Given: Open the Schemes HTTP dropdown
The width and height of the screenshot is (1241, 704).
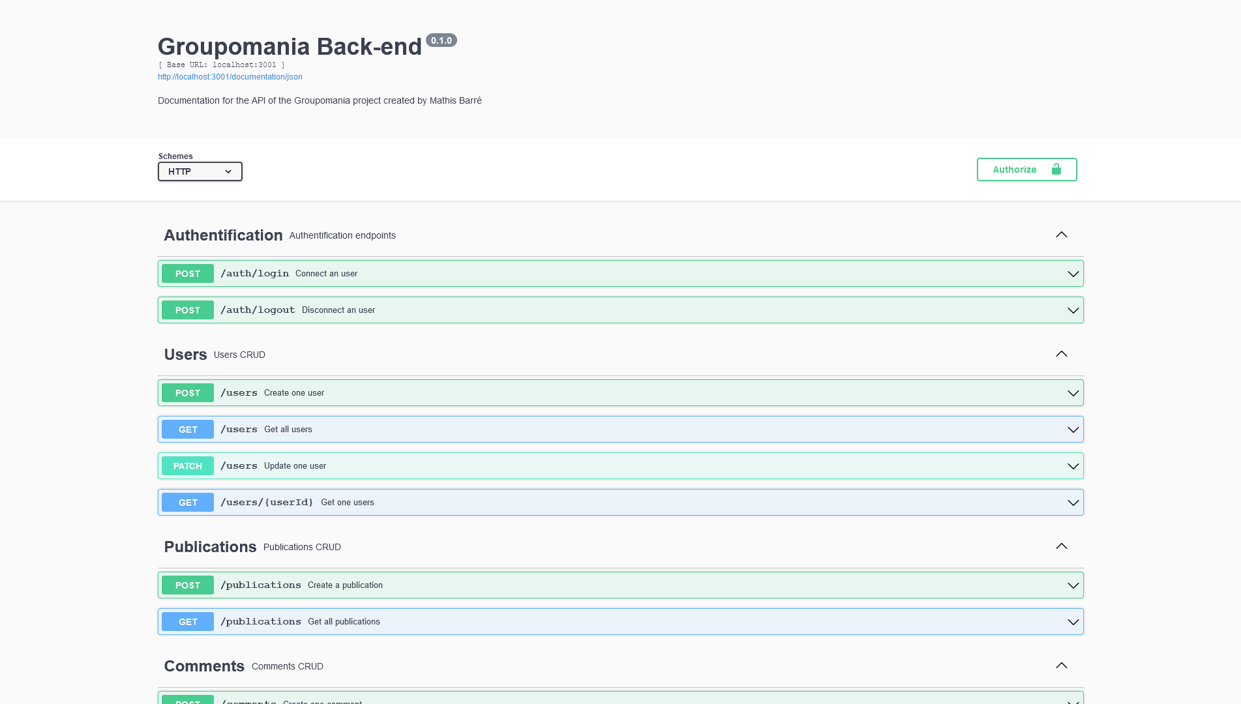Looking at the screenshot, I should click(200, 171).
